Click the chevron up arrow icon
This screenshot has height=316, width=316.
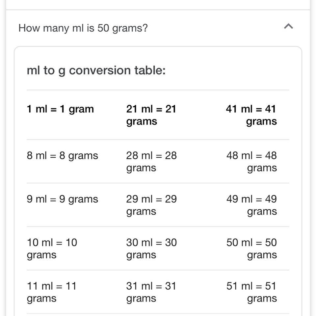click(x=288, y=26)
